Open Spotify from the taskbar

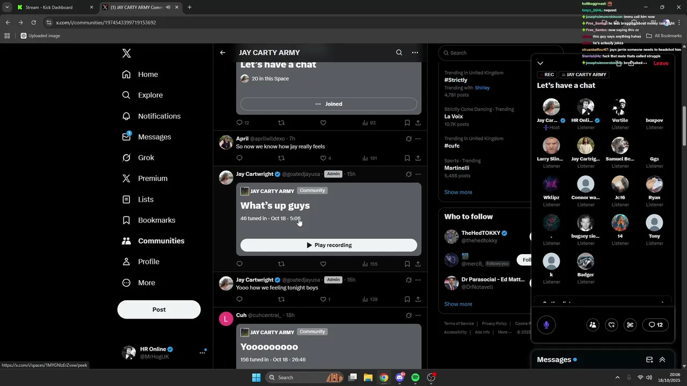pyautogui.click(x=415, y=377)
